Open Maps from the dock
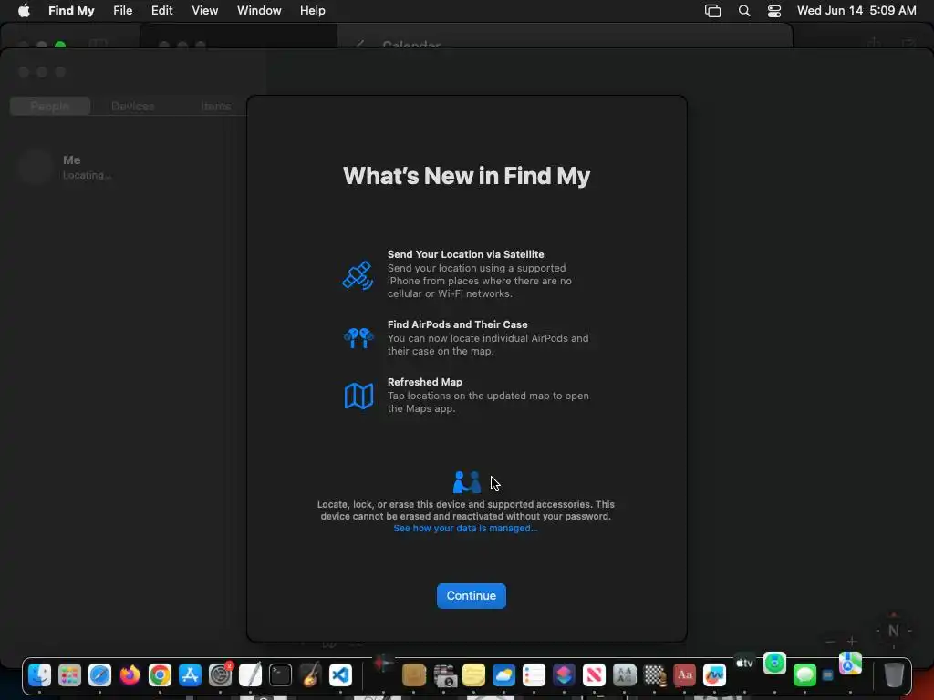Image resolution: width=934 pixels, height=700 pixels. (850, 664)
